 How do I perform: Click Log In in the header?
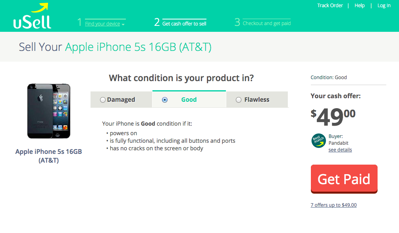pyautogui.click(x=384, y=5)
